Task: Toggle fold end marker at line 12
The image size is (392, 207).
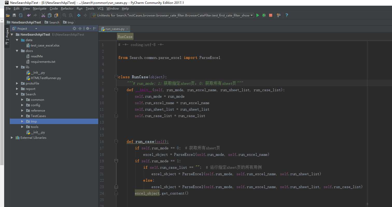Action: (x=116, y=115)
